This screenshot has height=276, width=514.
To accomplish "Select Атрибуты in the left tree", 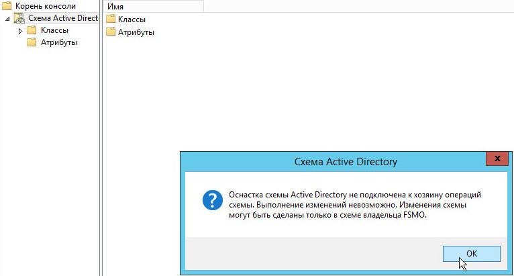I will 58,42.
